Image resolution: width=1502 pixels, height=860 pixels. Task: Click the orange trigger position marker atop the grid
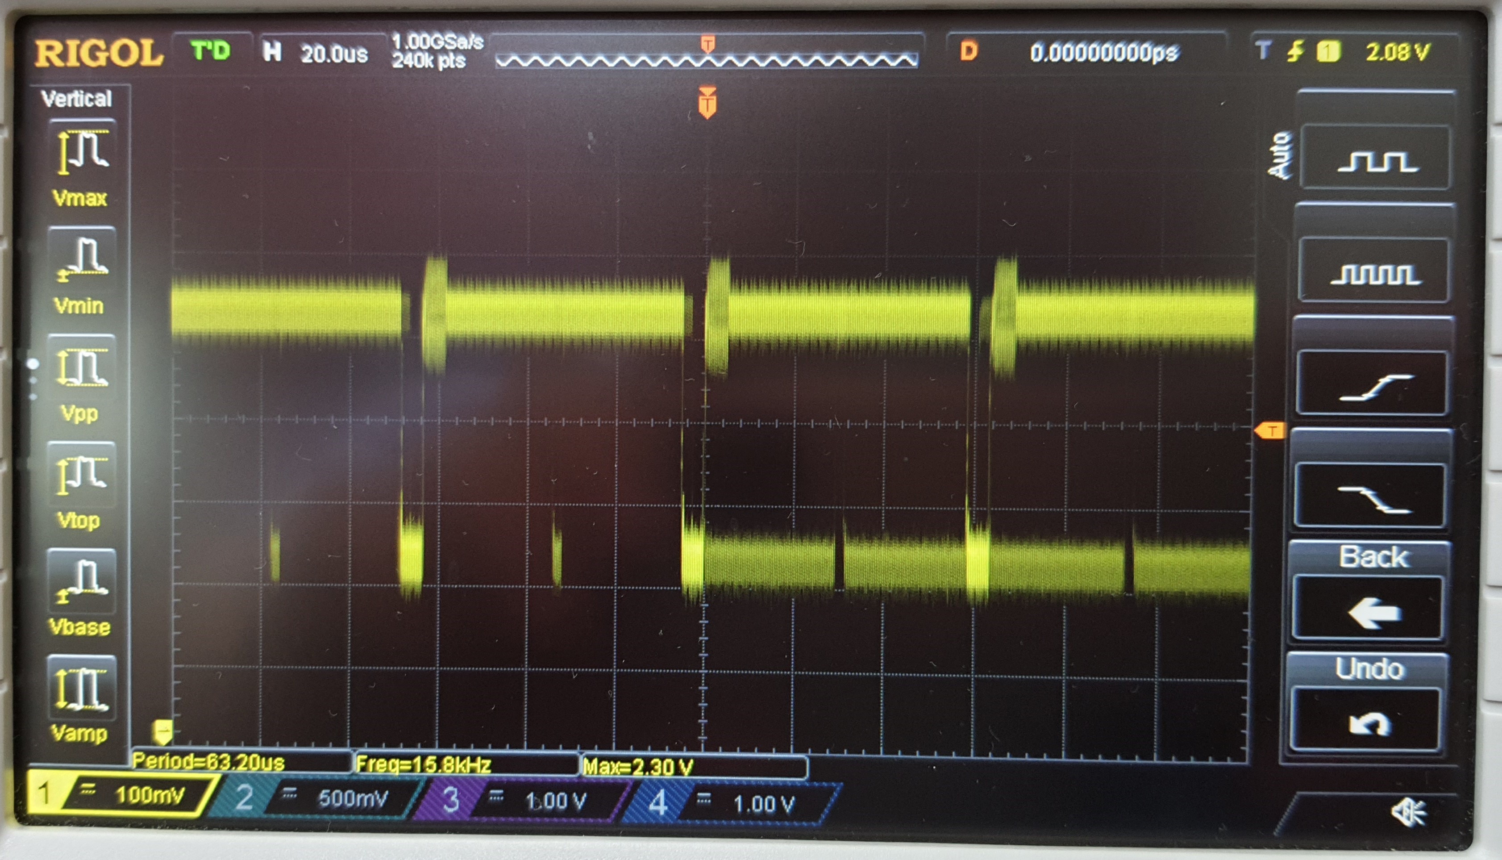click(x=707, y=102)
